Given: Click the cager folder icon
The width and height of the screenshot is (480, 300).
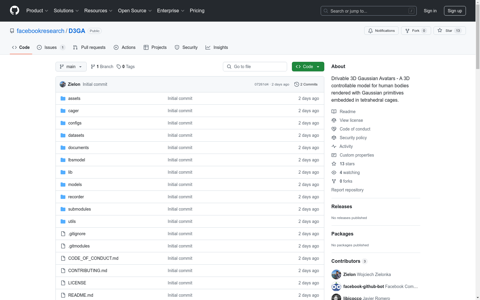Looking at the screenshot, I should (63, 111).
